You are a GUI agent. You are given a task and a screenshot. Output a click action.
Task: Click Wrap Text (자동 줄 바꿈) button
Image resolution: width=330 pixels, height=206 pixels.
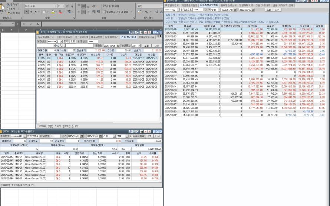click(x=111, y=6)
